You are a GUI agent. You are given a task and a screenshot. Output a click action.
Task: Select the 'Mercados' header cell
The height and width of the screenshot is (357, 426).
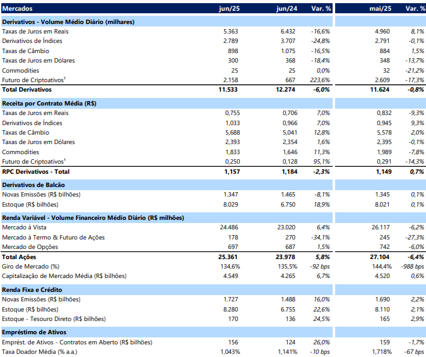[x=18, y=8]
